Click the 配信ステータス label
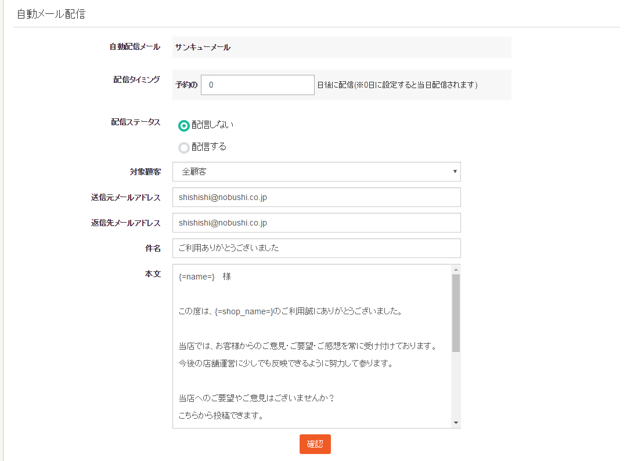Image resolution: width=627 pixels, height=461 pixels. tap(135, 122)
